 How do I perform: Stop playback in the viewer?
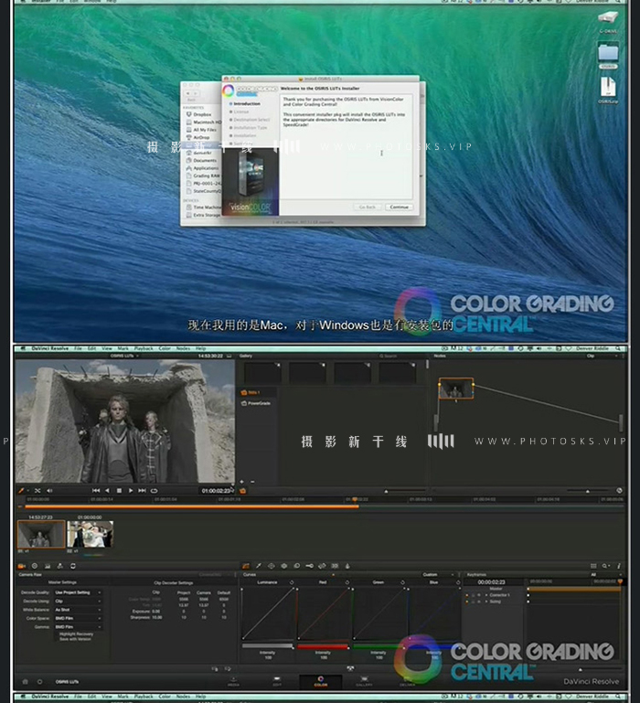click(119, 491)
